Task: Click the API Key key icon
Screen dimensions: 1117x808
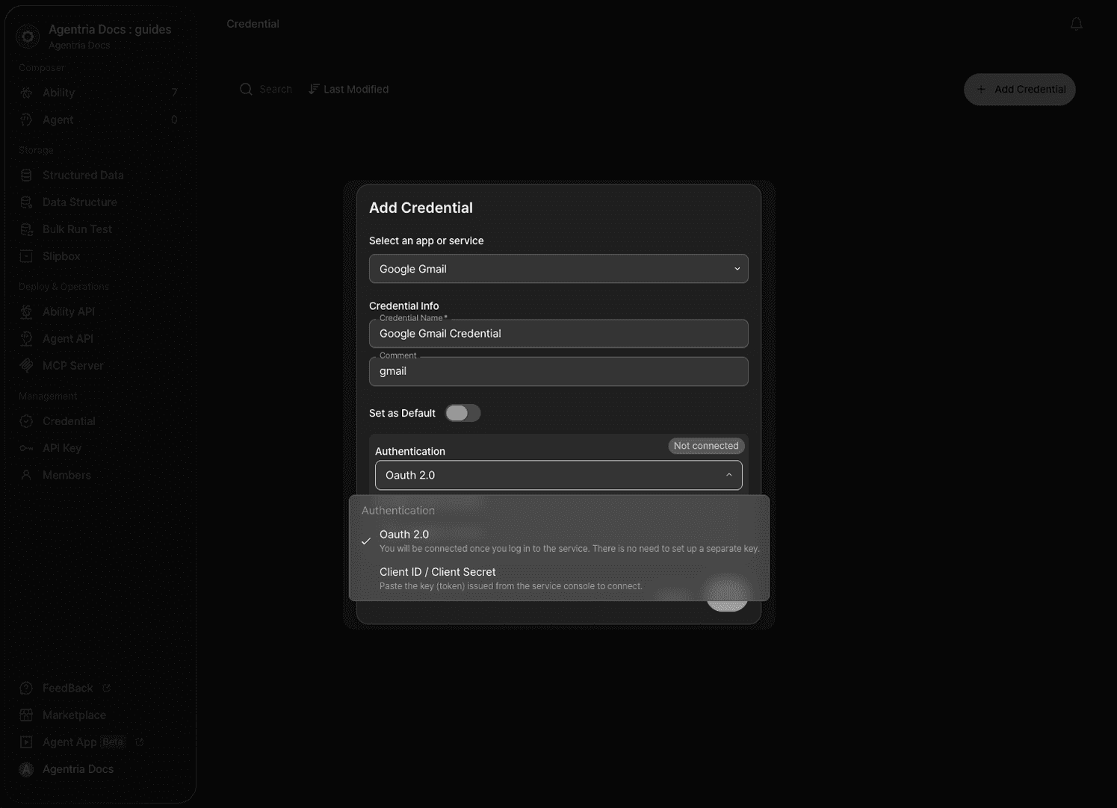Action: tap(26, 448)
